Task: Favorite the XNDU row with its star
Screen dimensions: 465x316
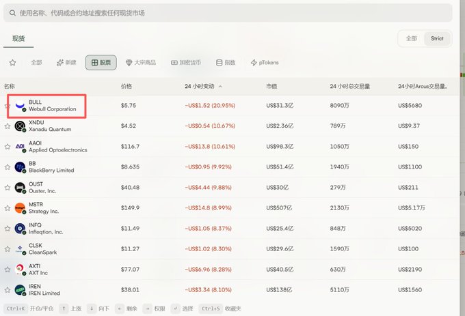Action: tap(8, 126)
